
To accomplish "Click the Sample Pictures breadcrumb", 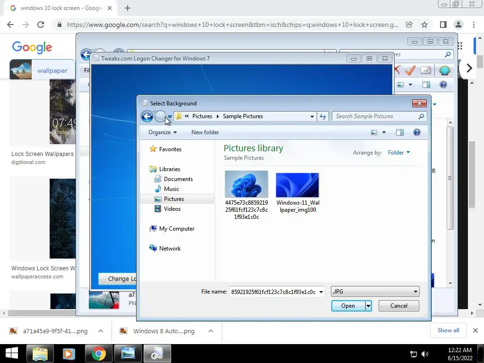I will 243,116.
